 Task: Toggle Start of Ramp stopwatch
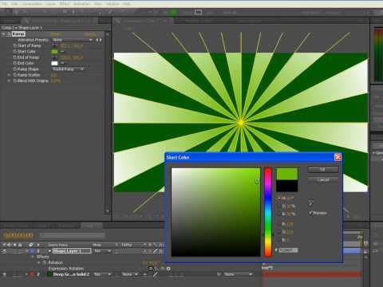coord(15,45)
